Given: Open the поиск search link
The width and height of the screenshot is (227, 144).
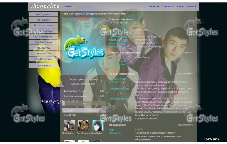Looking at the screenshot, I should click(68, 6).
